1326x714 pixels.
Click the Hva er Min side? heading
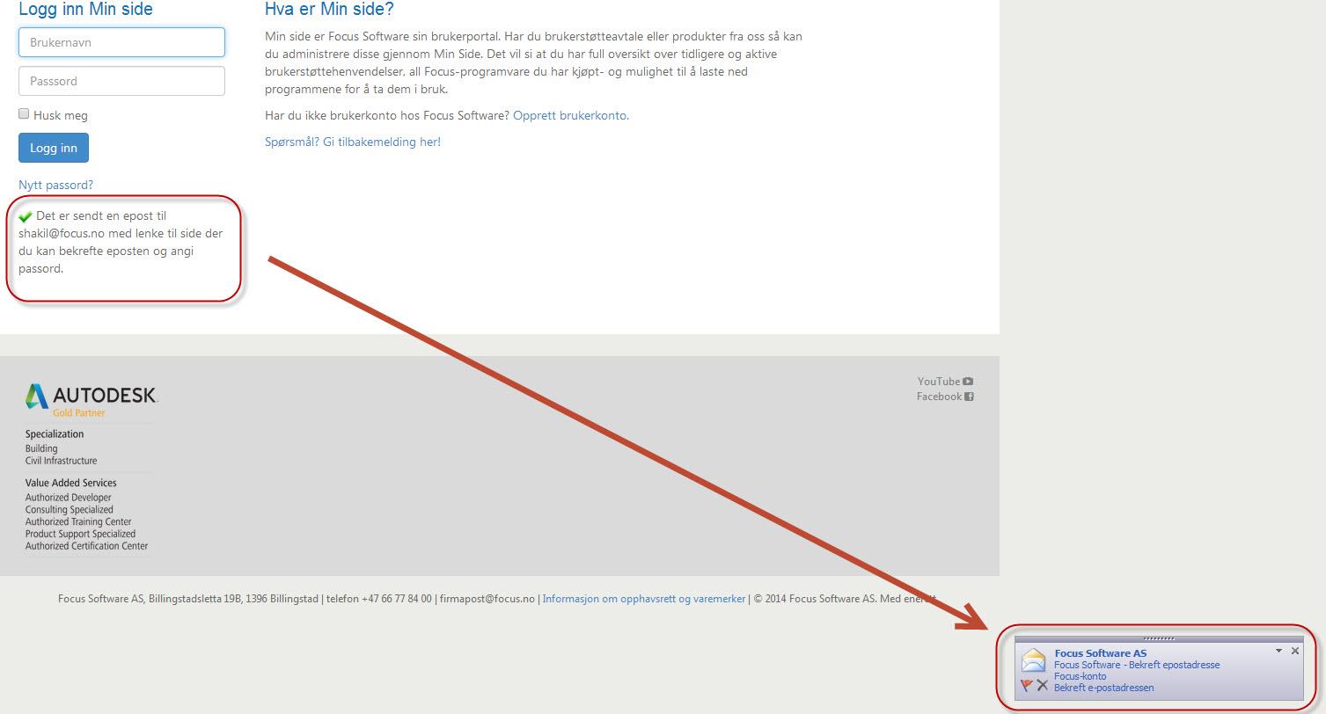[x=329, y=10]
